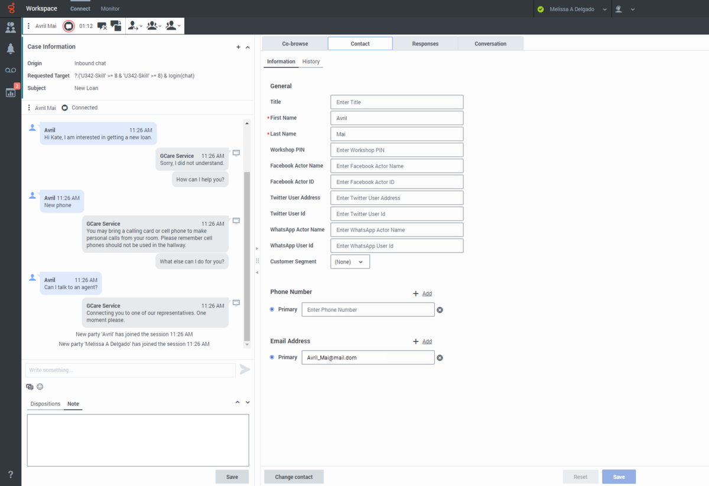This screenshot has height=486, width=709.
Task: Switch to the History sub-tab
Action: point(311,61)
